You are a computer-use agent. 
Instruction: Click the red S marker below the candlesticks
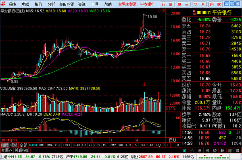(x=144, y=84)
